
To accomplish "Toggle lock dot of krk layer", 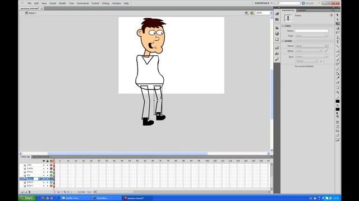I will (47, 175).
